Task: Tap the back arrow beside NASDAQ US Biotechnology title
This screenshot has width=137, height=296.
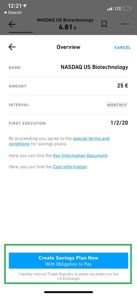Action: pyautogui.click(x=12, y=24)
